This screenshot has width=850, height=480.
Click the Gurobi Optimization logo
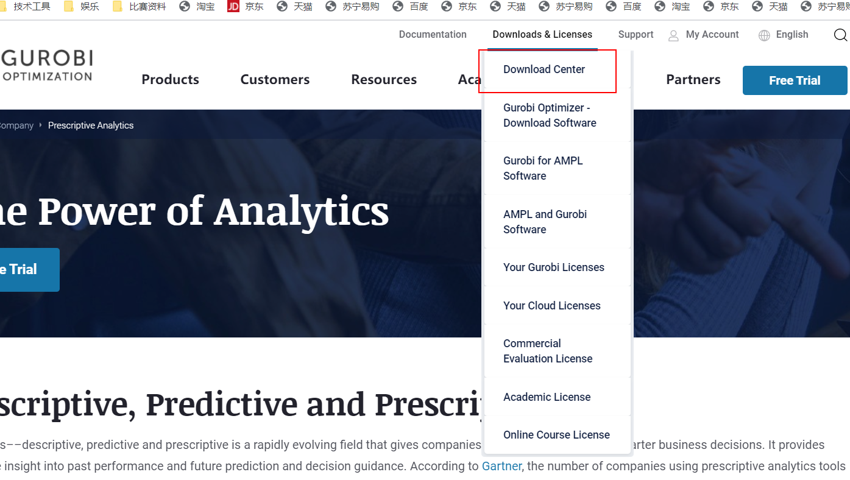(46, 66)
